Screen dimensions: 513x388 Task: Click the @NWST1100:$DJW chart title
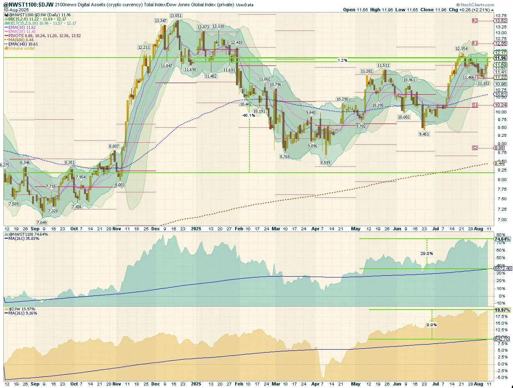coord(29,4)
